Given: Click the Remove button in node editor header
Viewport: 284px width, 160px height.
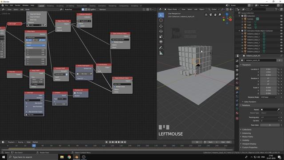Looking at the screenshot, I should (x=103, y=9).
